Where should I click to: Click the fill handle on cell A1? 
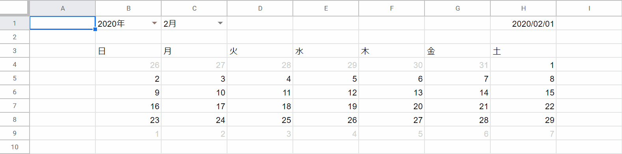tap(95, 29)
